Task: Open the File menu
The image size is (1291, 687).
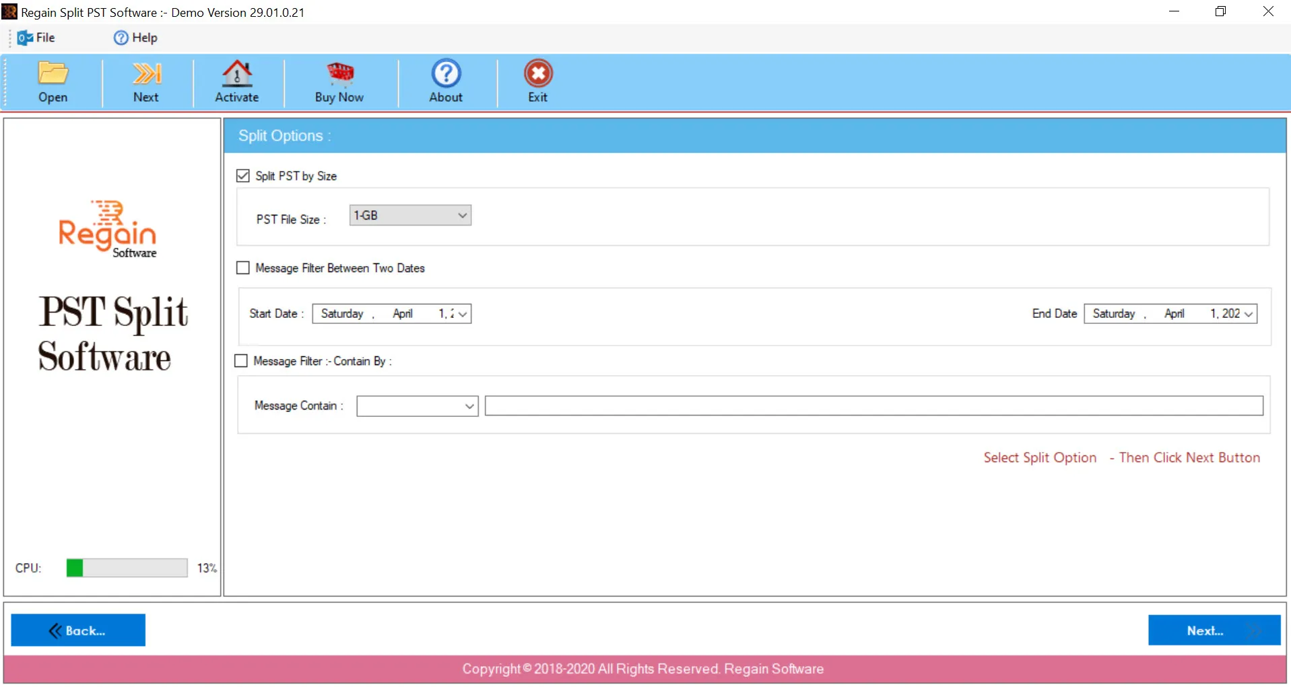Action: (36, 38)
